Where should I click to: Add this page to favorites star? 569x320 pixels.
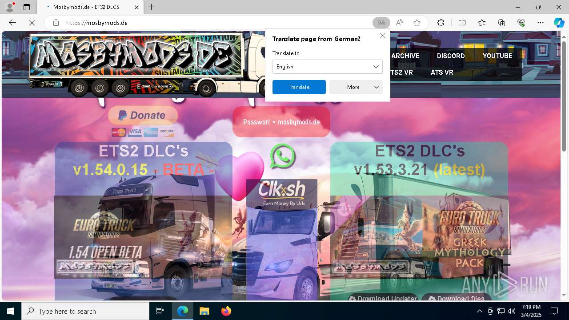(417, 23)
